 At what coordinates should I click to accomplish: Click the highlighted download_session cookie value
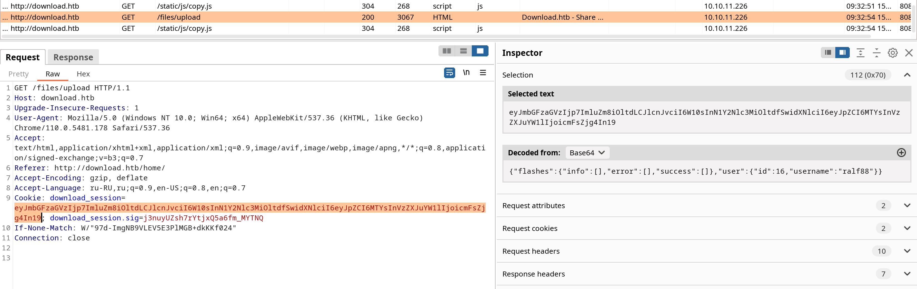[250, 213]
